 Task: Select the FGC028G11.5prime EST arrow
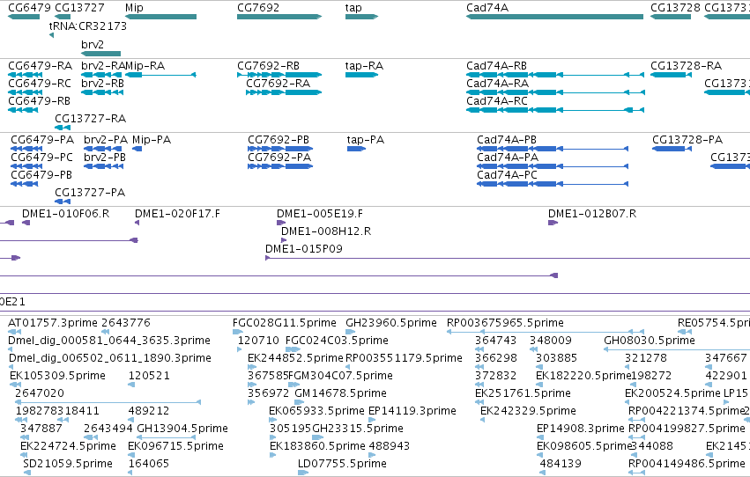[237, 332]
